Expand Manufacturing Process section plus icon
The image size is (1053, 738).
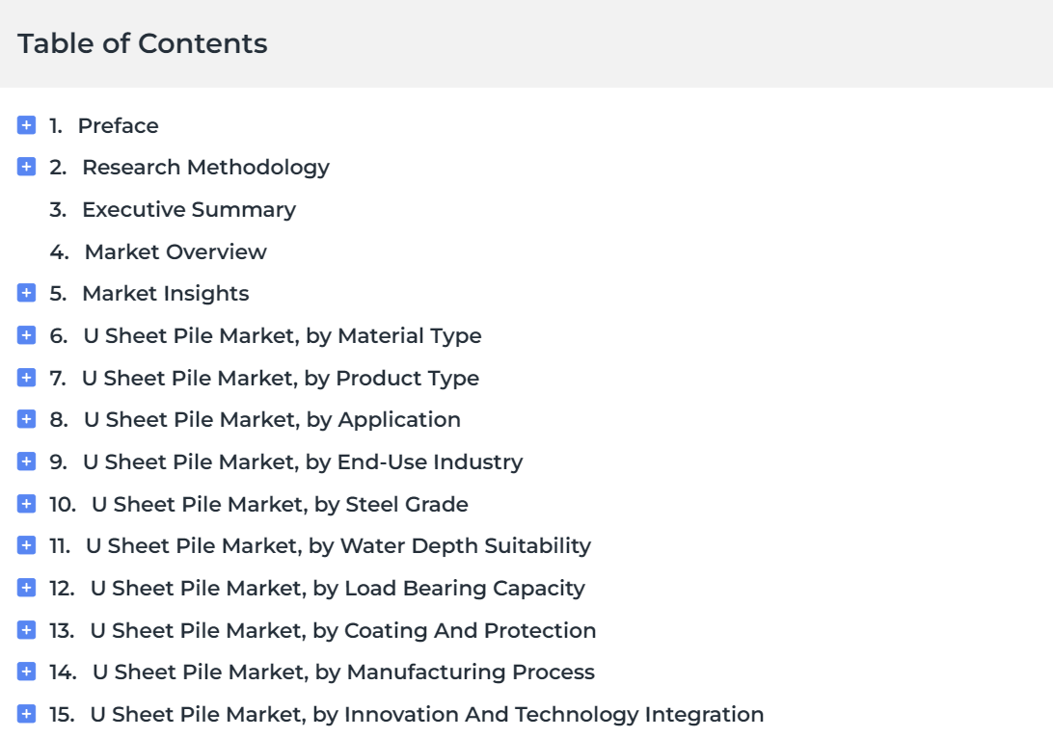point(27,672)
